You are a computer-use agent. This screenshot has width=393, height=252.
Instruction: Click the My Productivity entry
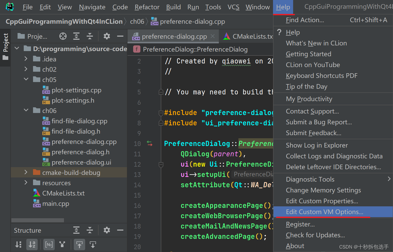tap(333, 99)
